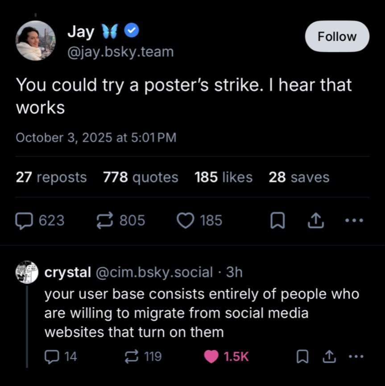Bookmark crystal's reply
This screenshot has height=386, width=385.
click(302, 356)
